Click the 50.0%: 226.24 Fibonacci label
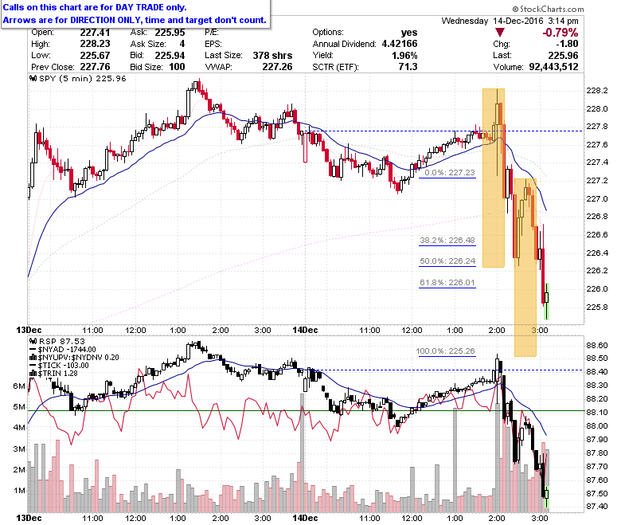The width and height of the screenshot is (621, 525). (x=447, y=261)
